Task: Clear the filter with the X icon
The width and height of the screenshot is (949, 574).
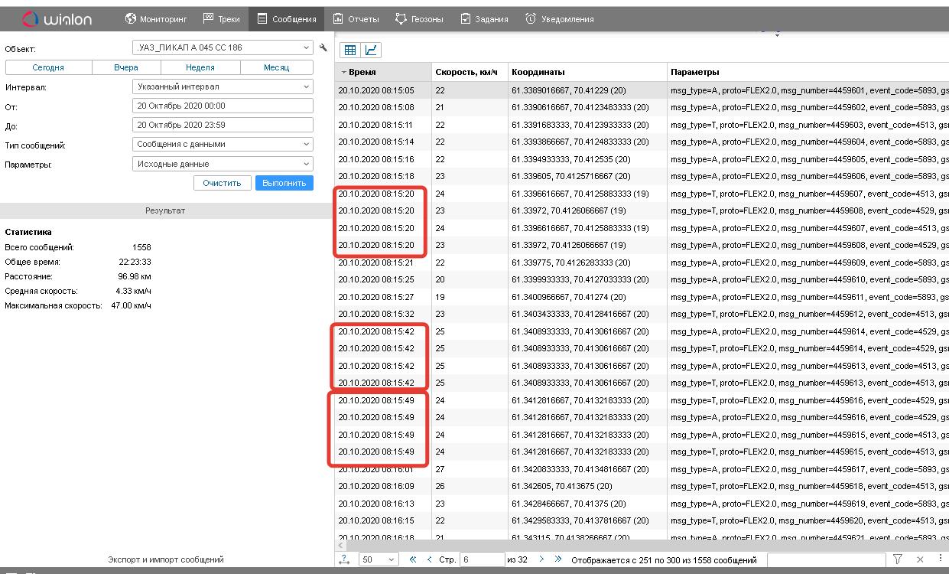Action: click(x=920, y=559)
